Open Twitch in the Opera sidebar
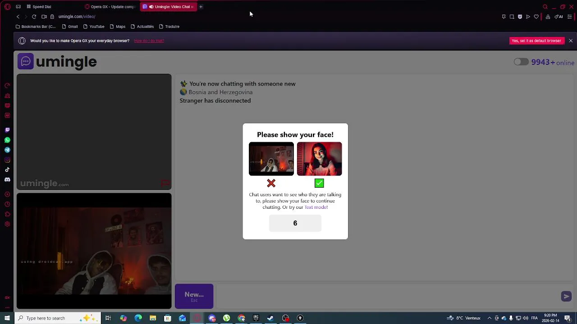Screen dimensions: 577x324 pyautogui.click(x=7, y=130)
